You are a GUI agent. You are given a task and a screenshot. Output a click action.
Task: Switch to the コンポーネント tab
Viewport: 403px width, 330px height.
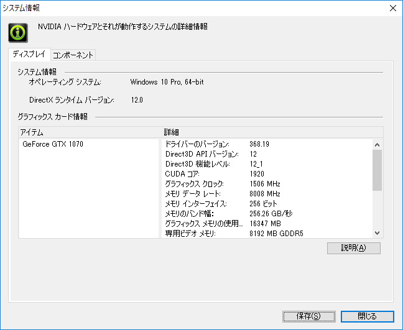point(73,55)
